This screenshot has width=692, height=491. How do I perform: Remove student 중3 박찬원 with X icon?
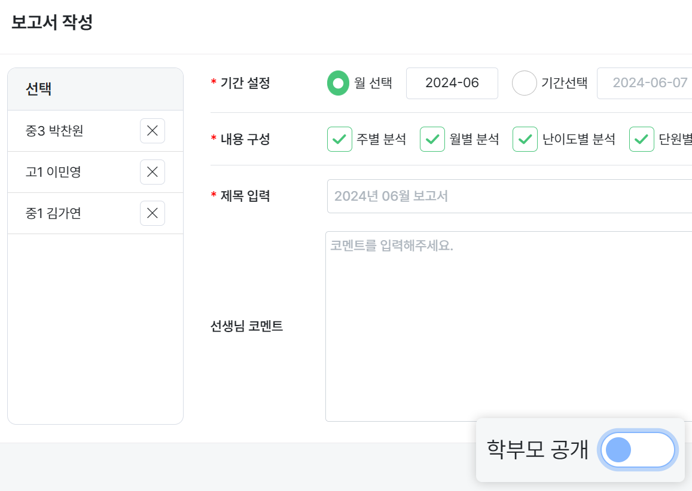152,131
